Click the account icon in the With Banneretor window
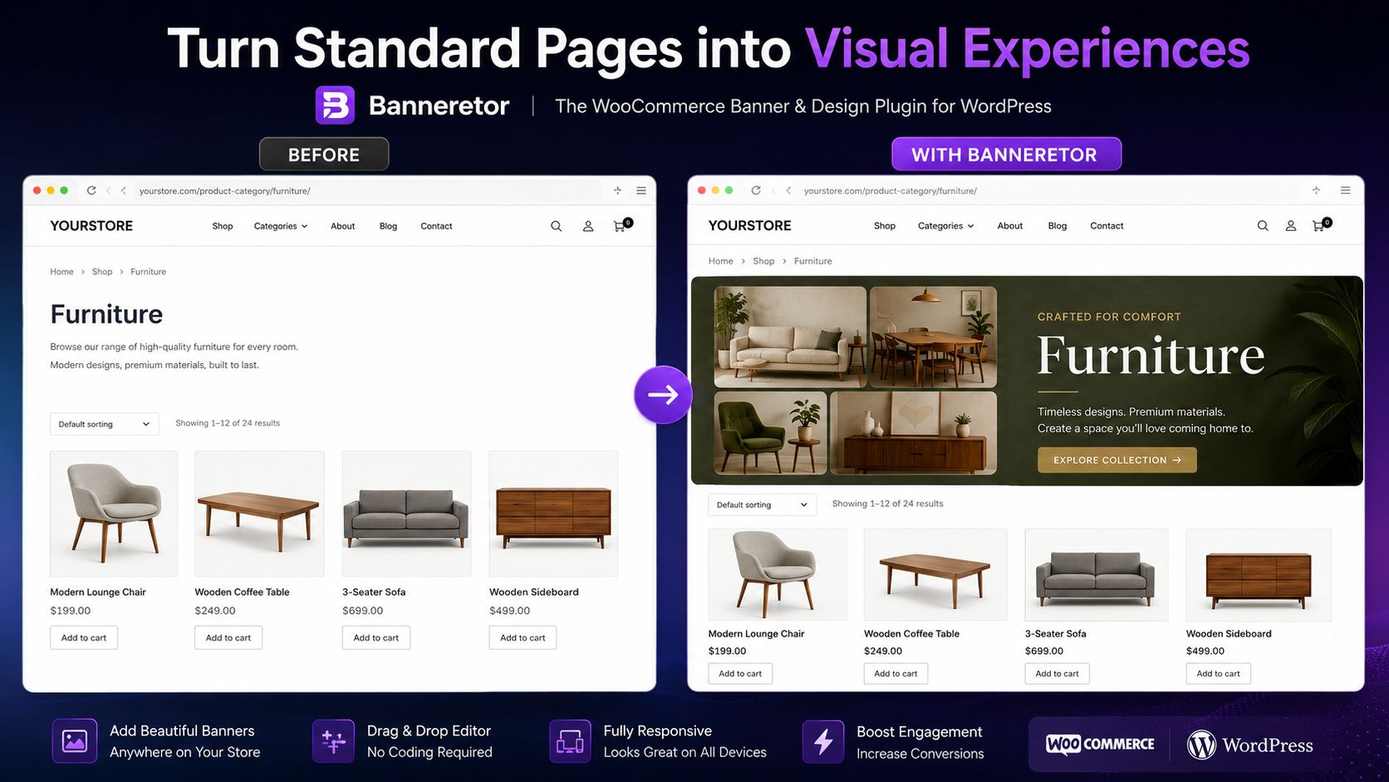1389x782 pixels. coord(1291,226)
